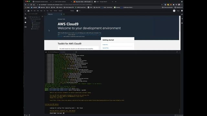Open the Debugger panel icon
This screenshot has height=116, width=207.
pyautogui.click(x=182, y=23)
